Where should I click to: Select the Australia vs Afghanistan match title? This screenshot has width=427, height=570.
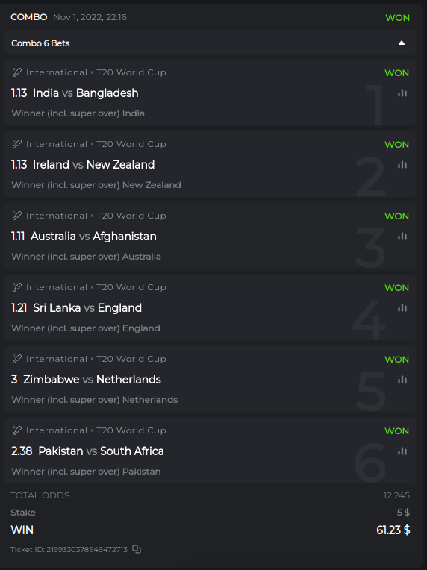point(93,237)
